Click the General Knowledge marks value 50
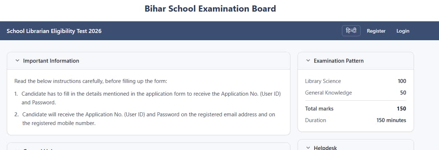The image size is (439, 150). 403,93
